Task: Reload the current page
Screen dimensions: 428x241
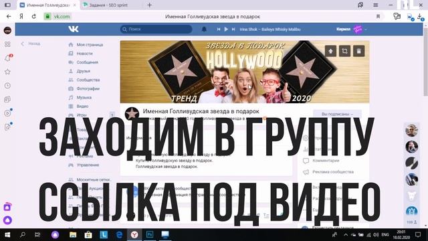Action: 34,16
